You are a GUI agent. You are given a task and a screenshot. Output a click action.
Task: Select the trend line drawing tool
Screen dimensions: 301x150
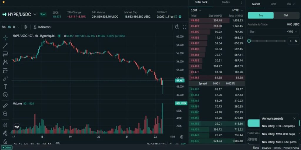5,46
